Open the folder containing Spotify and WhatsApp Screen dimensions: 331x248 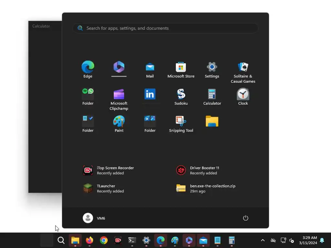click(x=88, y=97)
